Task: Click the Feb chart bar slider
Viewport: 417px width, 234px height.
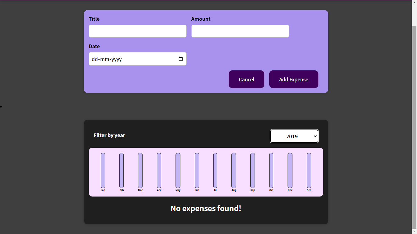Action: tap(121, 171)
